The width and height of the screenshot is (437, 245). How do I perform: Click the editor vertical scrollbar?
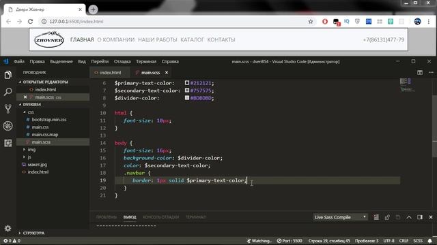(x=434, y=127)
